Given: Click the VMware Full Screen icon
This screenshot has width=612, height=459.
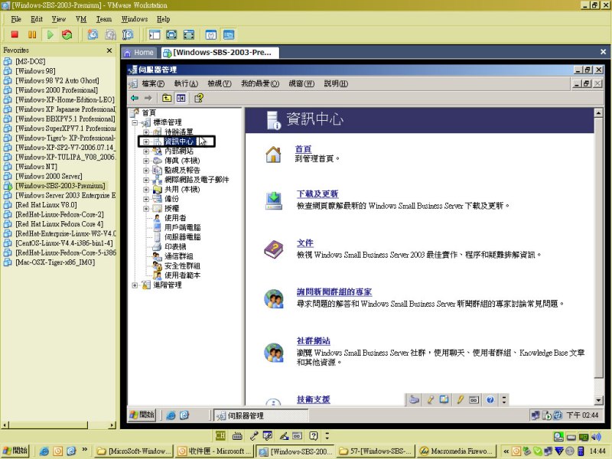Looking at the screenshot, I should click(x=171, y=34).
